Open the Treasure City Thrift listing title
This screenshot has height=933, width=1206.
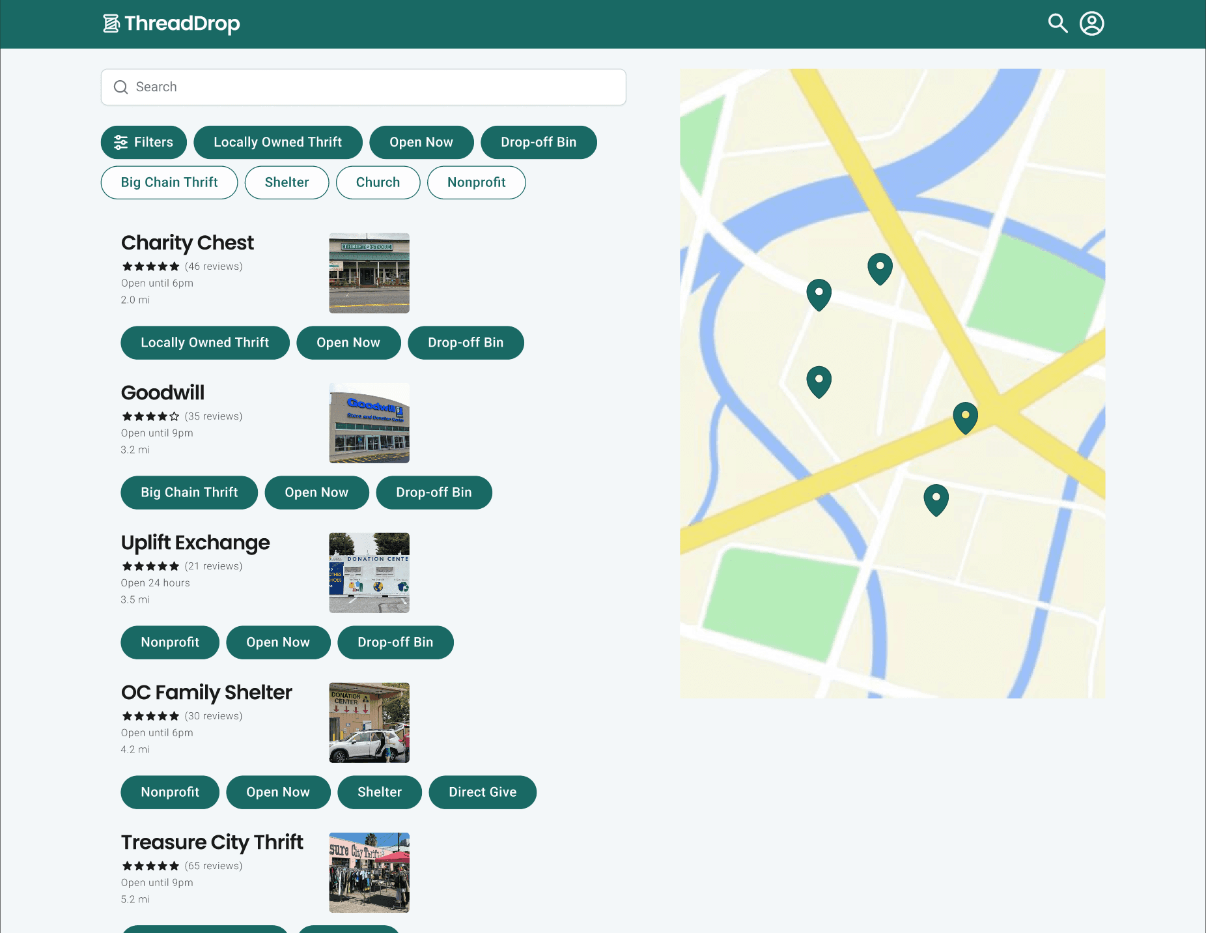pos(212,842)
